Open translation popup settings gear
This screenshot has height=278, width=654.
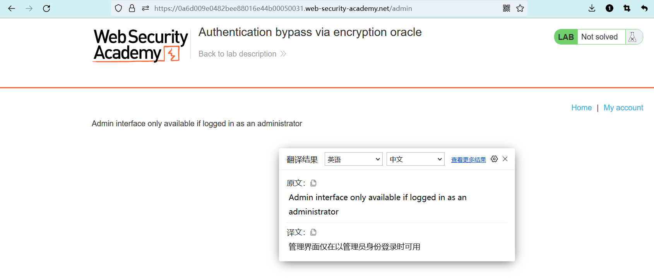[494, 159]
